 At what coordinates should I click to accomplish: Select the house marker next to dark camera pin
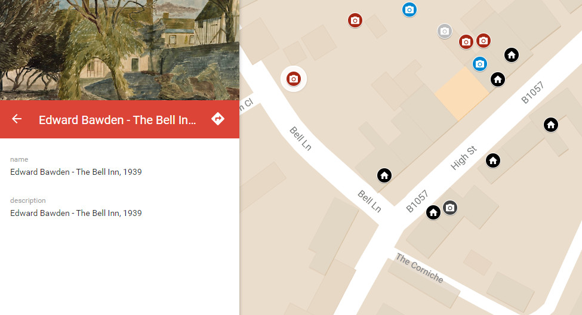(x=433, y=212)
